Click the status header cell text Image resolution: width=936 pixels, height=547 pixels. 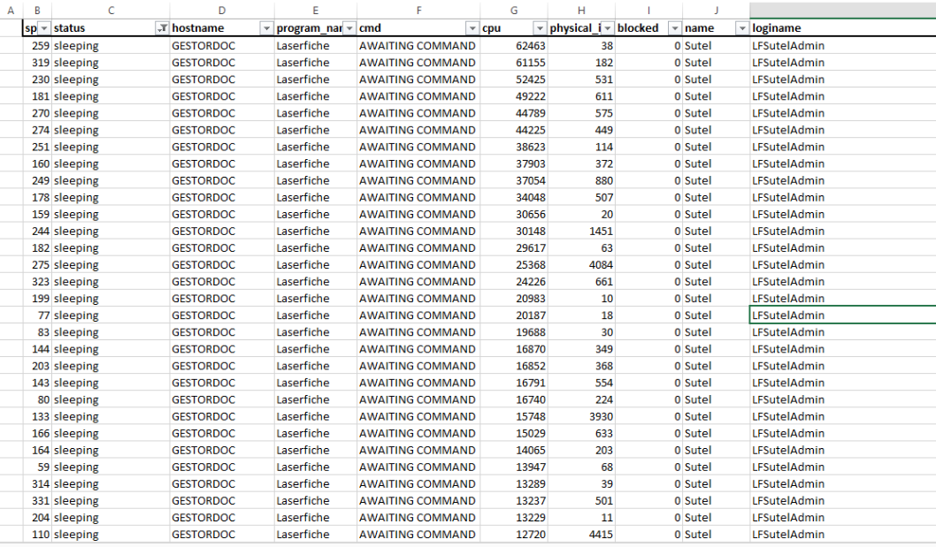[x=69, y=28]
